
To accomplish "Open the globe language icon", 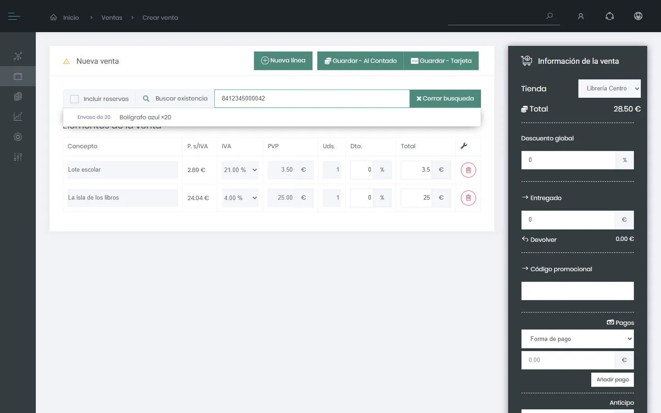I will coord(638,16).
